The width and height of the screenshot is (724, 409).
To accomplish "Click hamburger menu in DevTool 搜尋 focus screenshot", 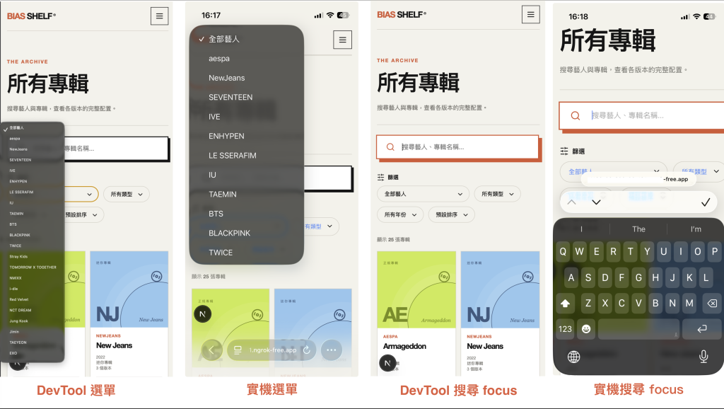I will [530, 14].
